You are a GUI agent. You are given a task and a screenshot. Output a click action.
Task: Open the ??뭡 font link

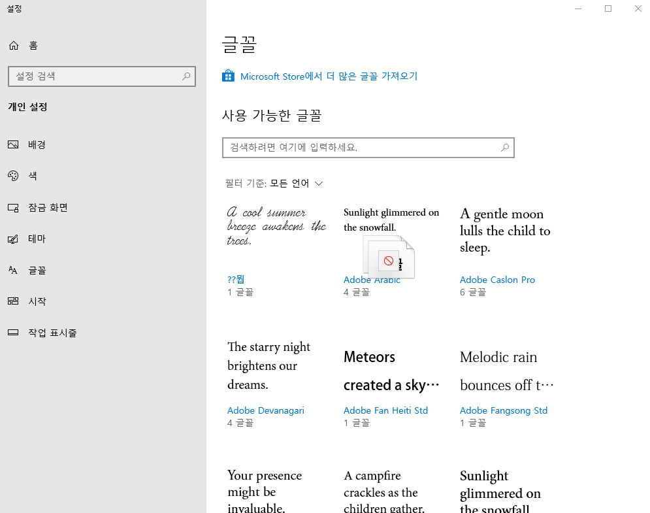pyautogui.click(x=236, y=280)
